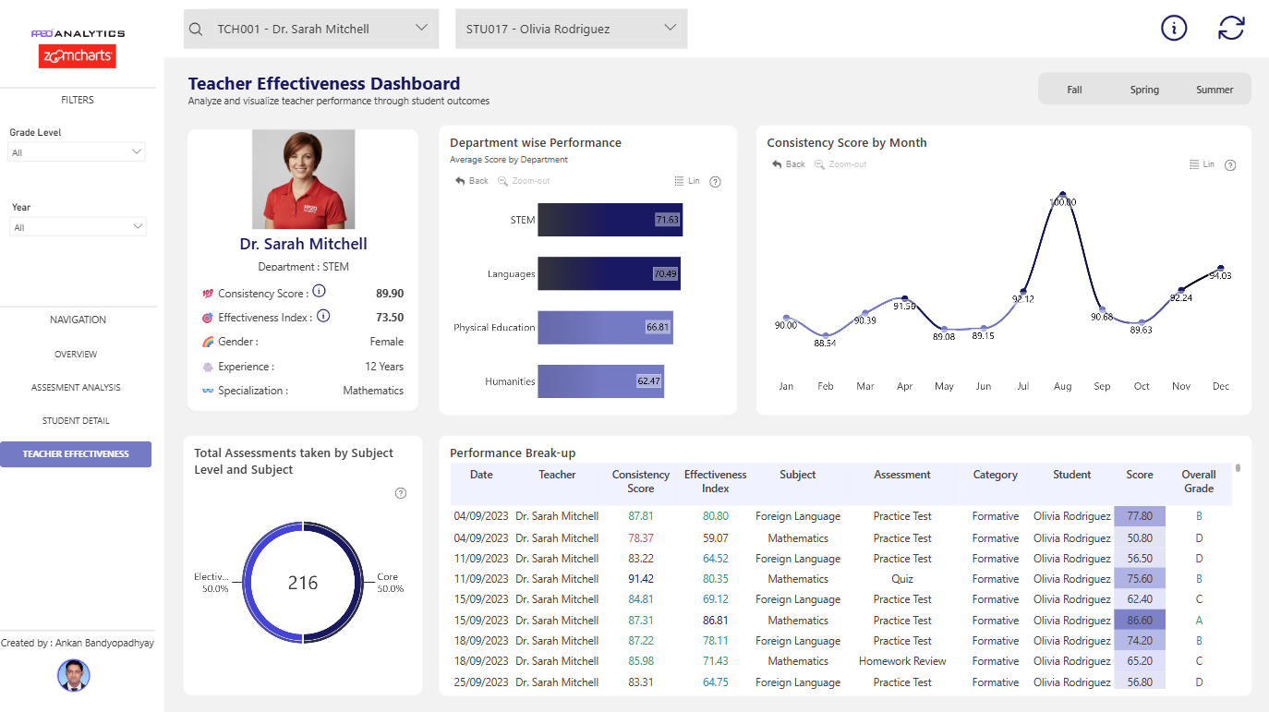This screenshot has height=712, width=1269.
Task: Select the Fall term
Action: (1074, 90)
